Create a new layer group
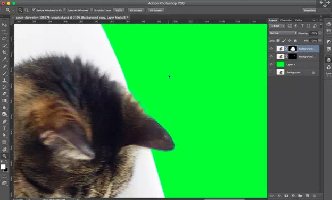This screenshot has width=332, height=200. coord(300,196)
